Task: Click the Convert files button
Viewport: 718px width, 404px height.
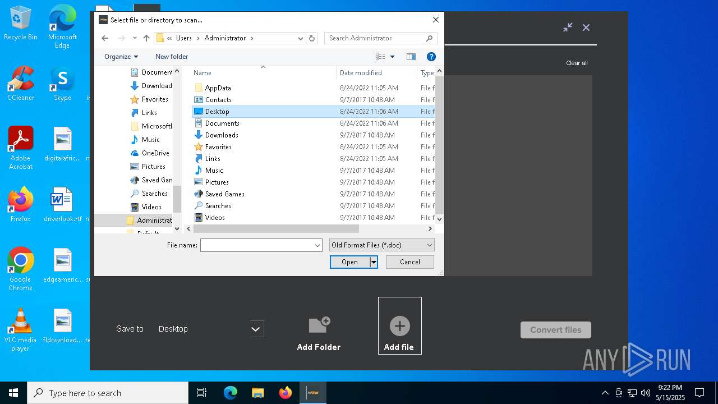Action: (556, 330)
